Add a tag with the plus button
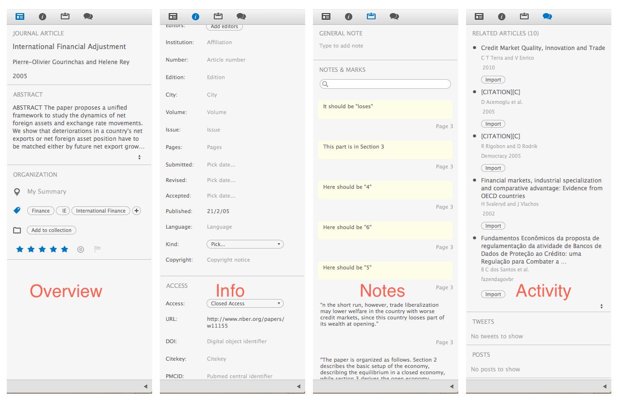The image size is (622, 400). (137, 211)
